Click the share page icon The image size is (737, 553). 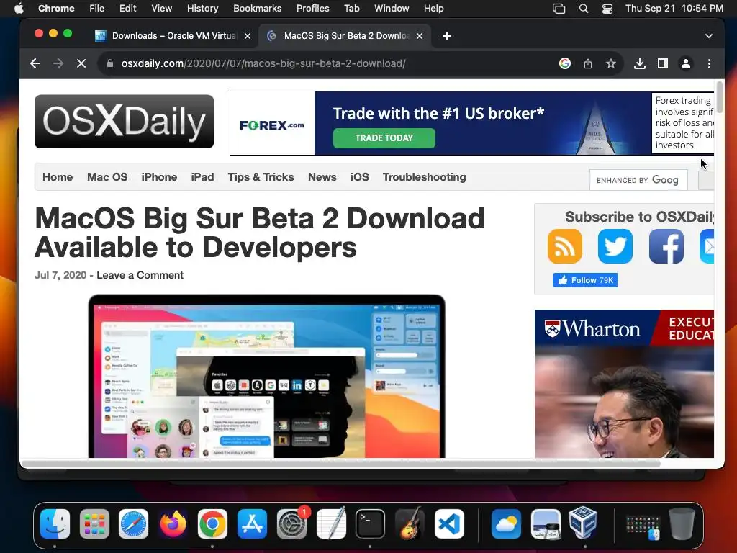click(588, 63)
